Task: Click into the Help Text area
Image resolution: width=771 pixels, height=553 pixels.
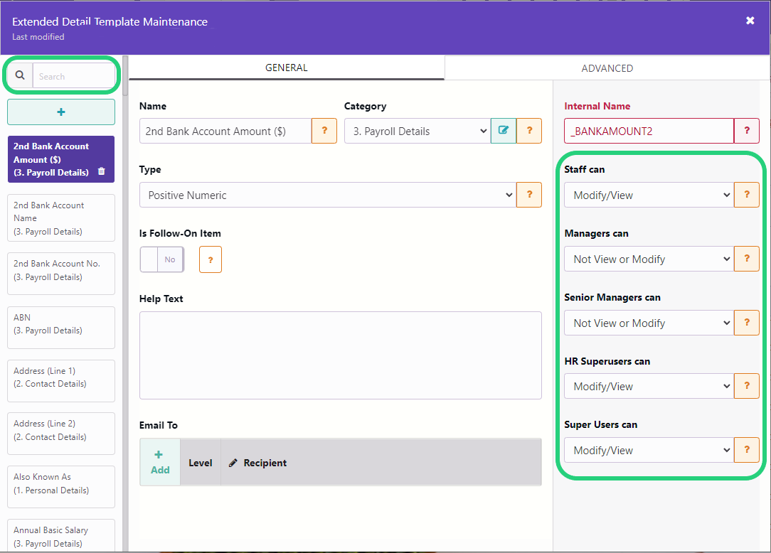Action: pos(340,355)
